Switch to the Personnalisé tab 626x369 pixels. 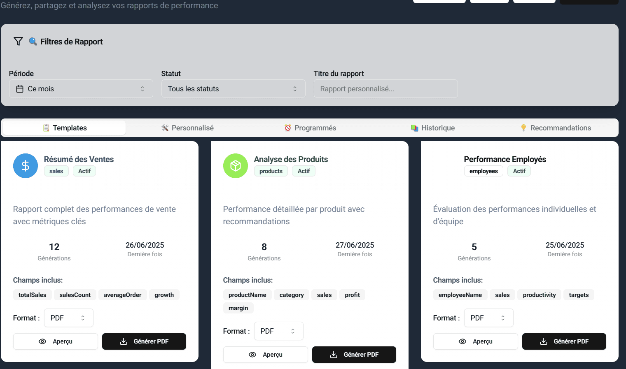coord(187,128)
